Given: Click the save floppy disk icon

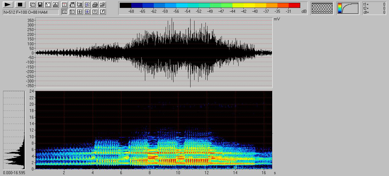Looking at the screenshot, I should pyautogui.click(x=40, y=5).
